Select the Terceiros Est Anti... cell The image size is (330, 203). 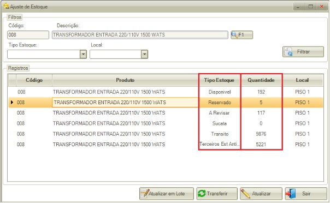pos(220,144)
